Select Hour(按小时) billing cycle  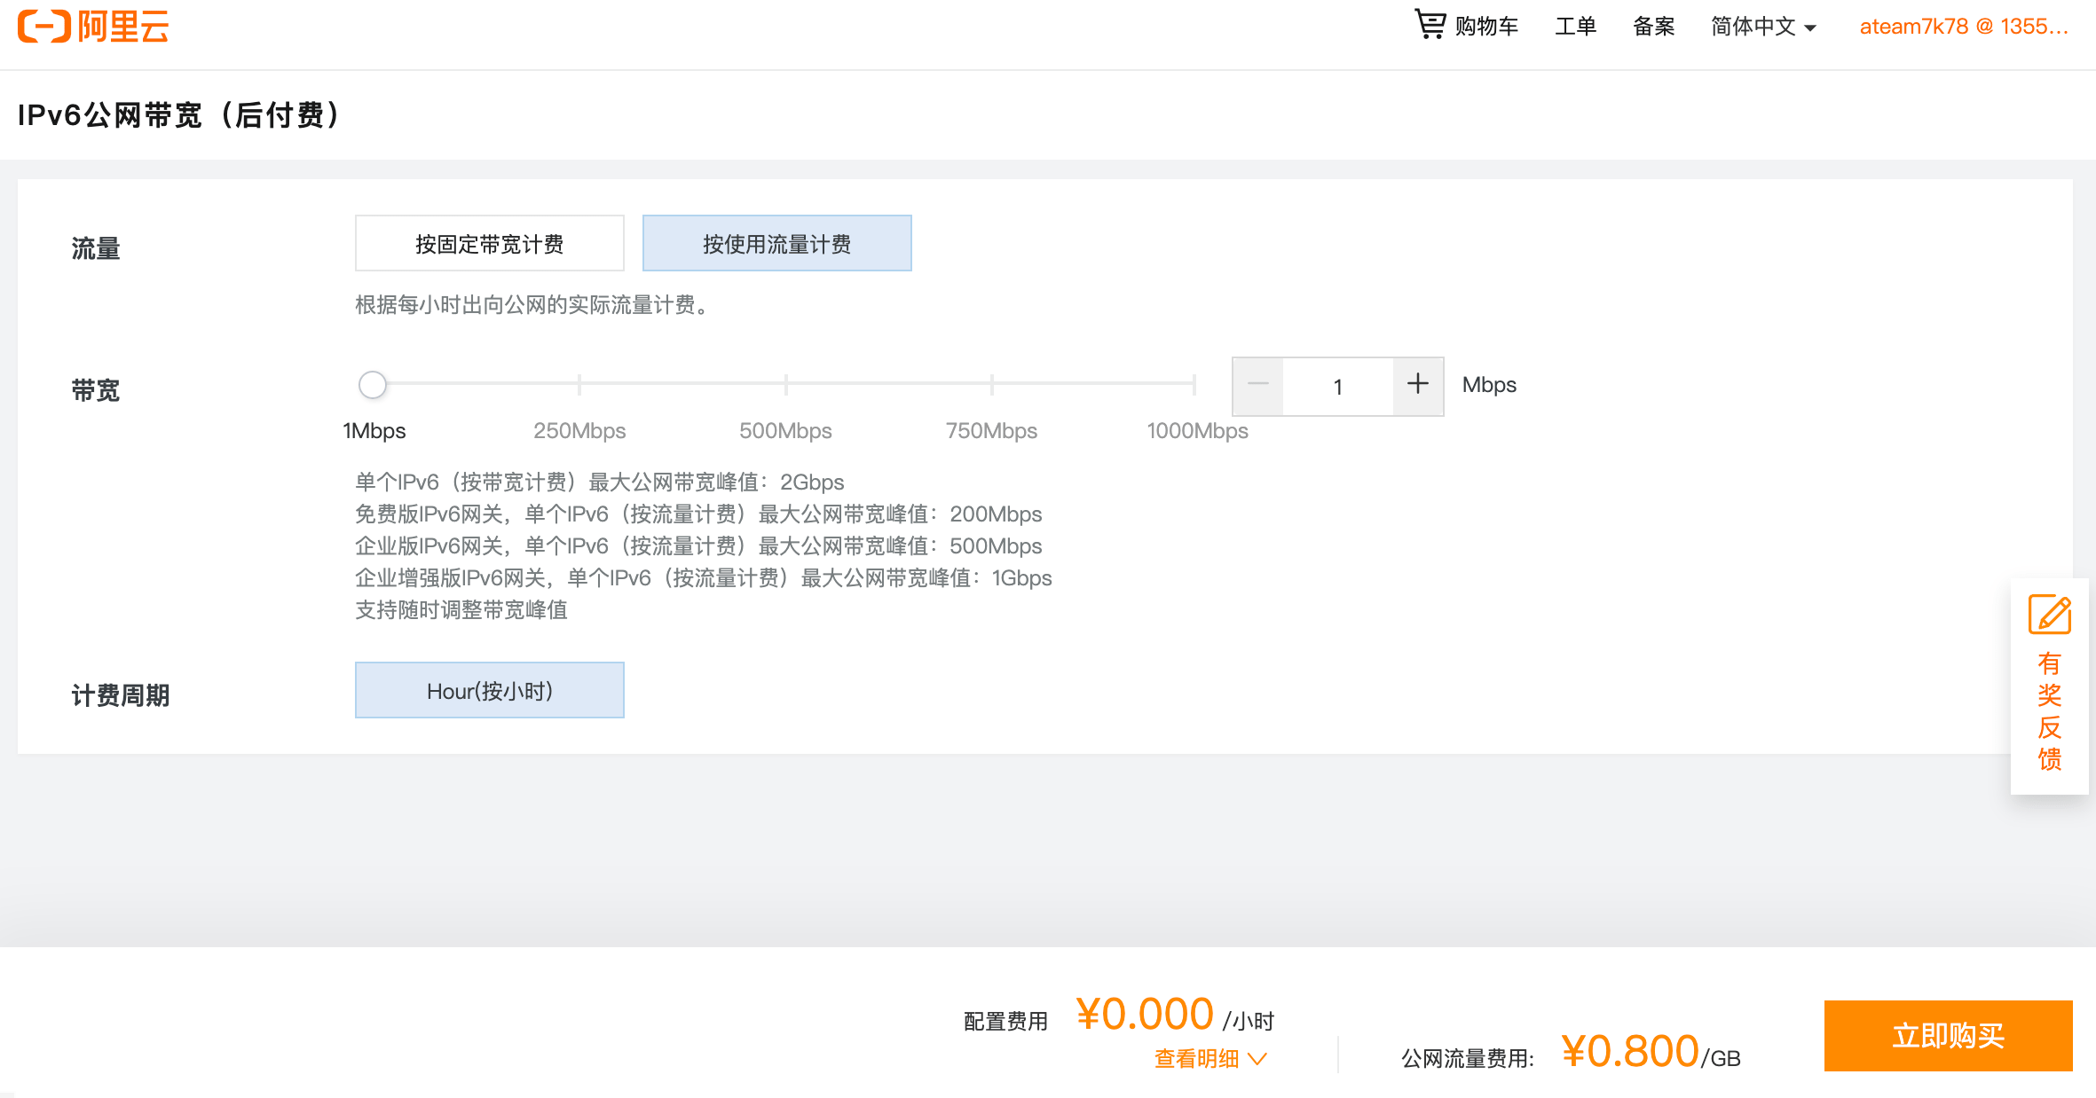coord(489,691)
